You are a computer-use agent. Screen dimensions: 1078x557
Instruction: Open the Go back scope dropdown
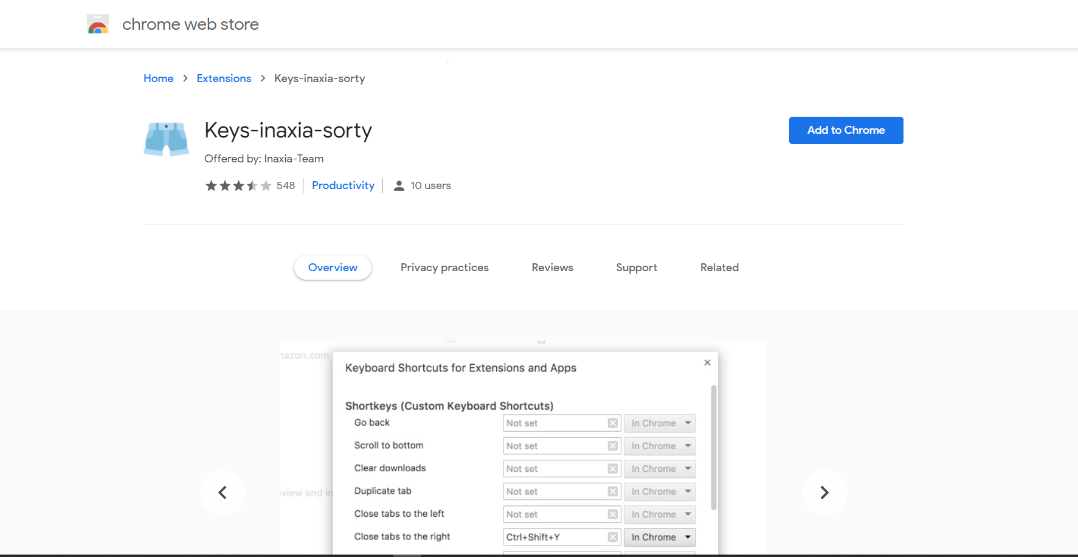(660, 423)
